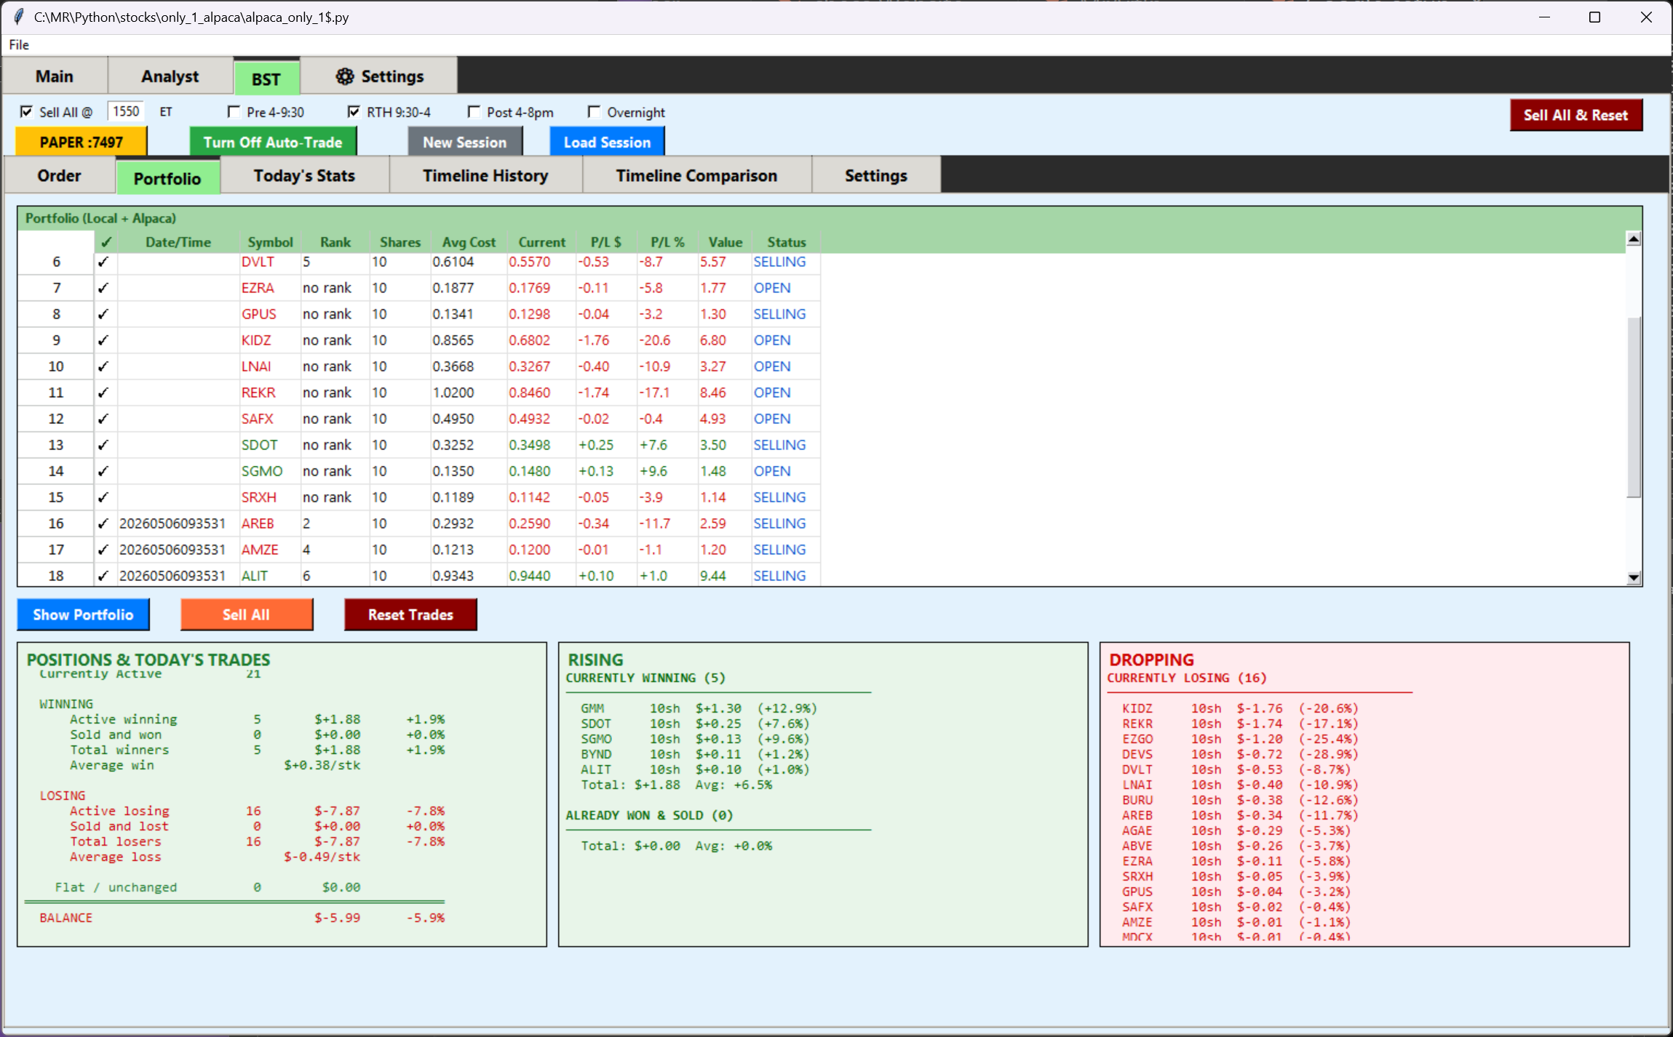The width and height of the screenshot is (1673, 1037).
Task: Click the Show Portfolio button
Action: tap(83, 614)
